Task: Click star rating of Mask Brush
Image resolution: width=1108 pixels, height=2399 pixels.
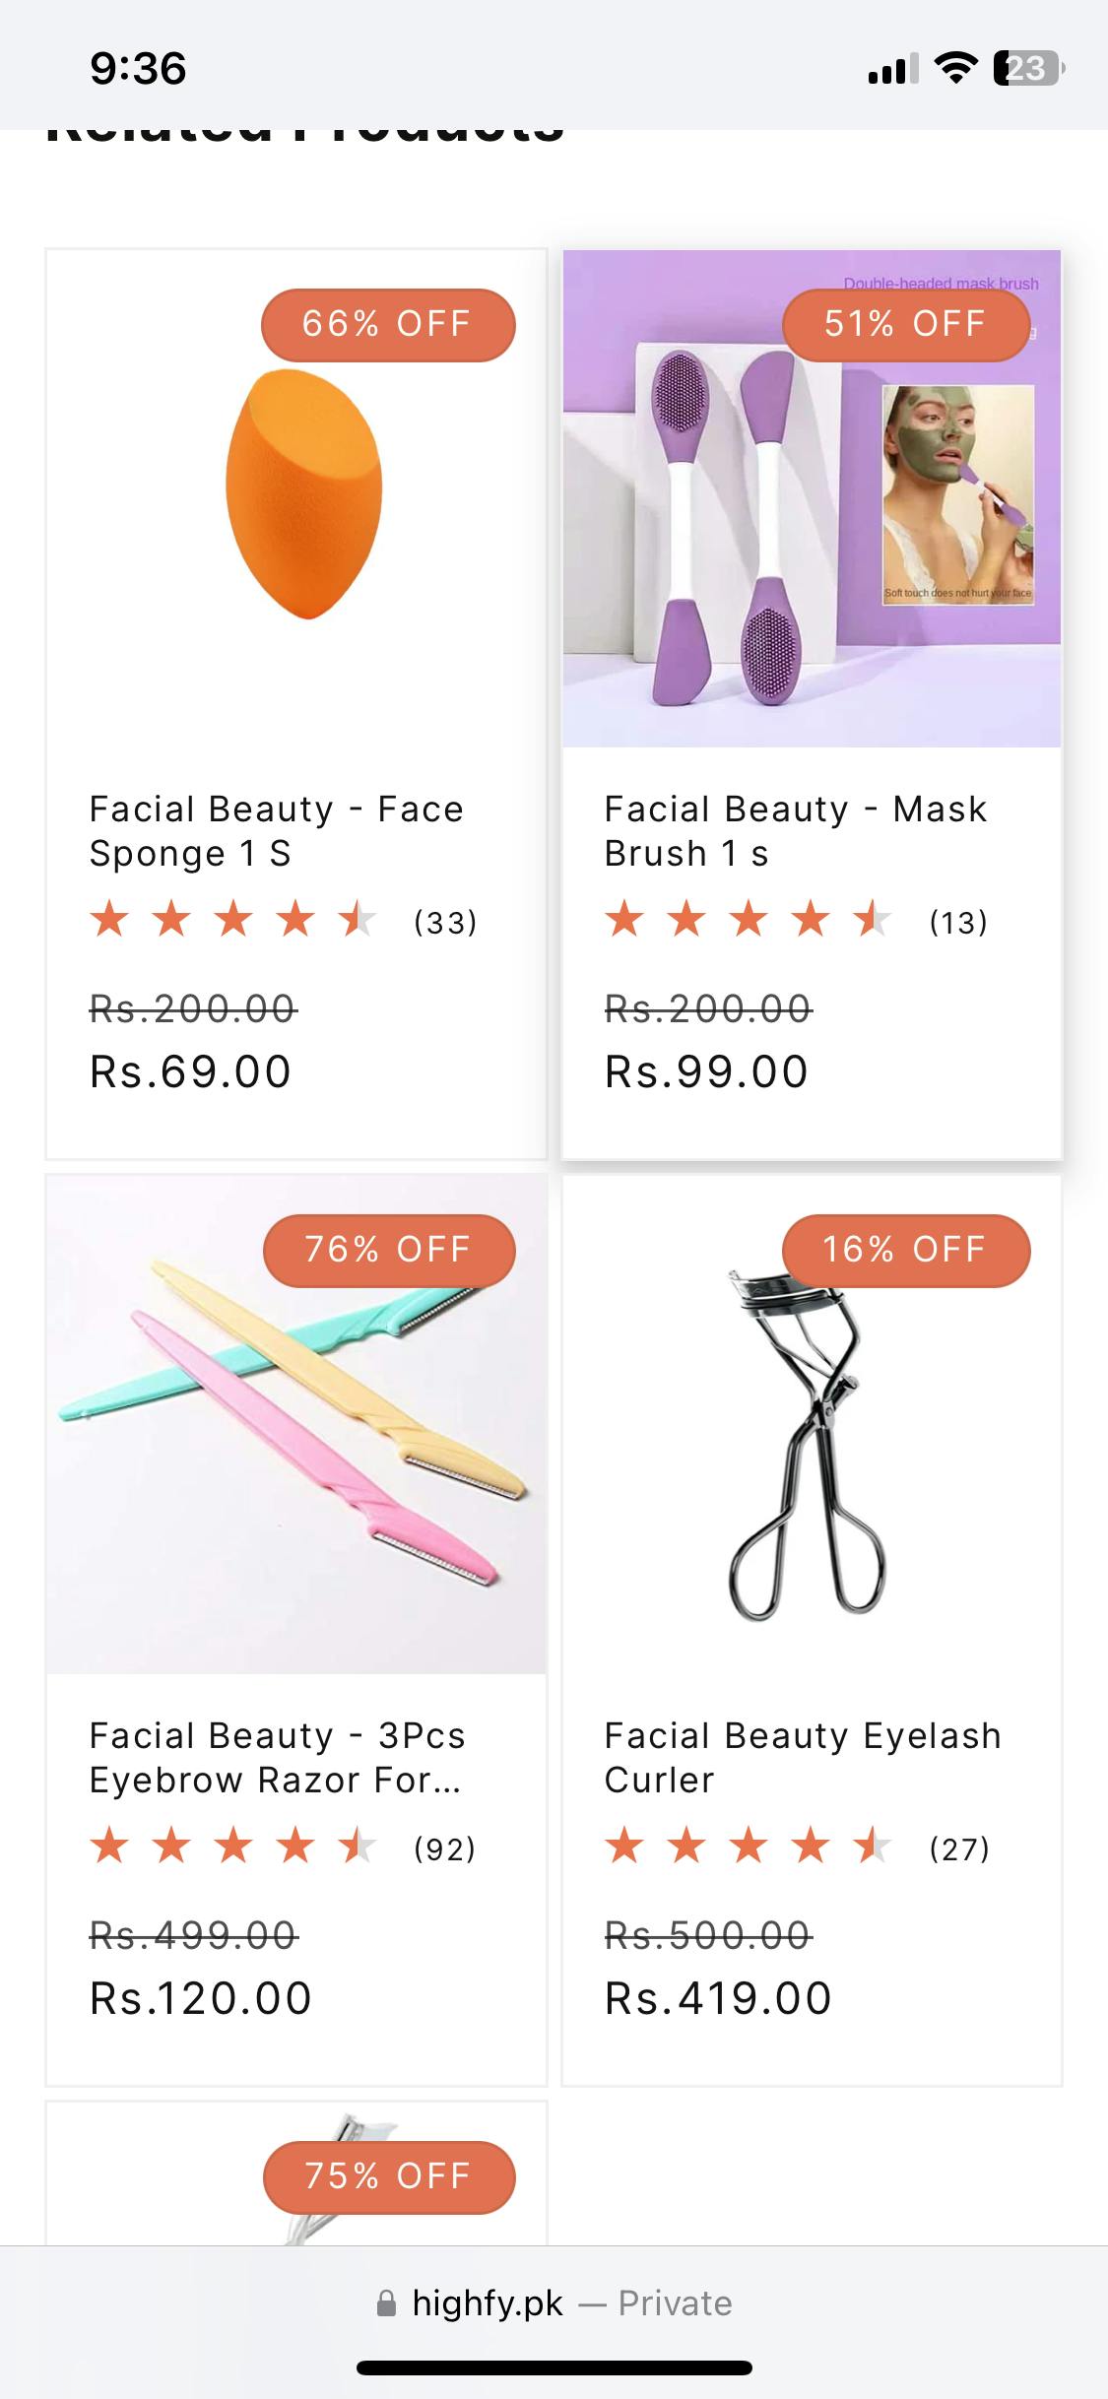Action: 748,921
